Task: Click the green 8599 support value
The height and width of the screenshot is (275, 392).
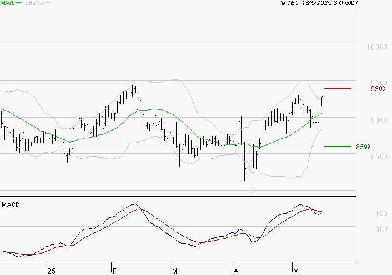Action: [x=363, y=147]
